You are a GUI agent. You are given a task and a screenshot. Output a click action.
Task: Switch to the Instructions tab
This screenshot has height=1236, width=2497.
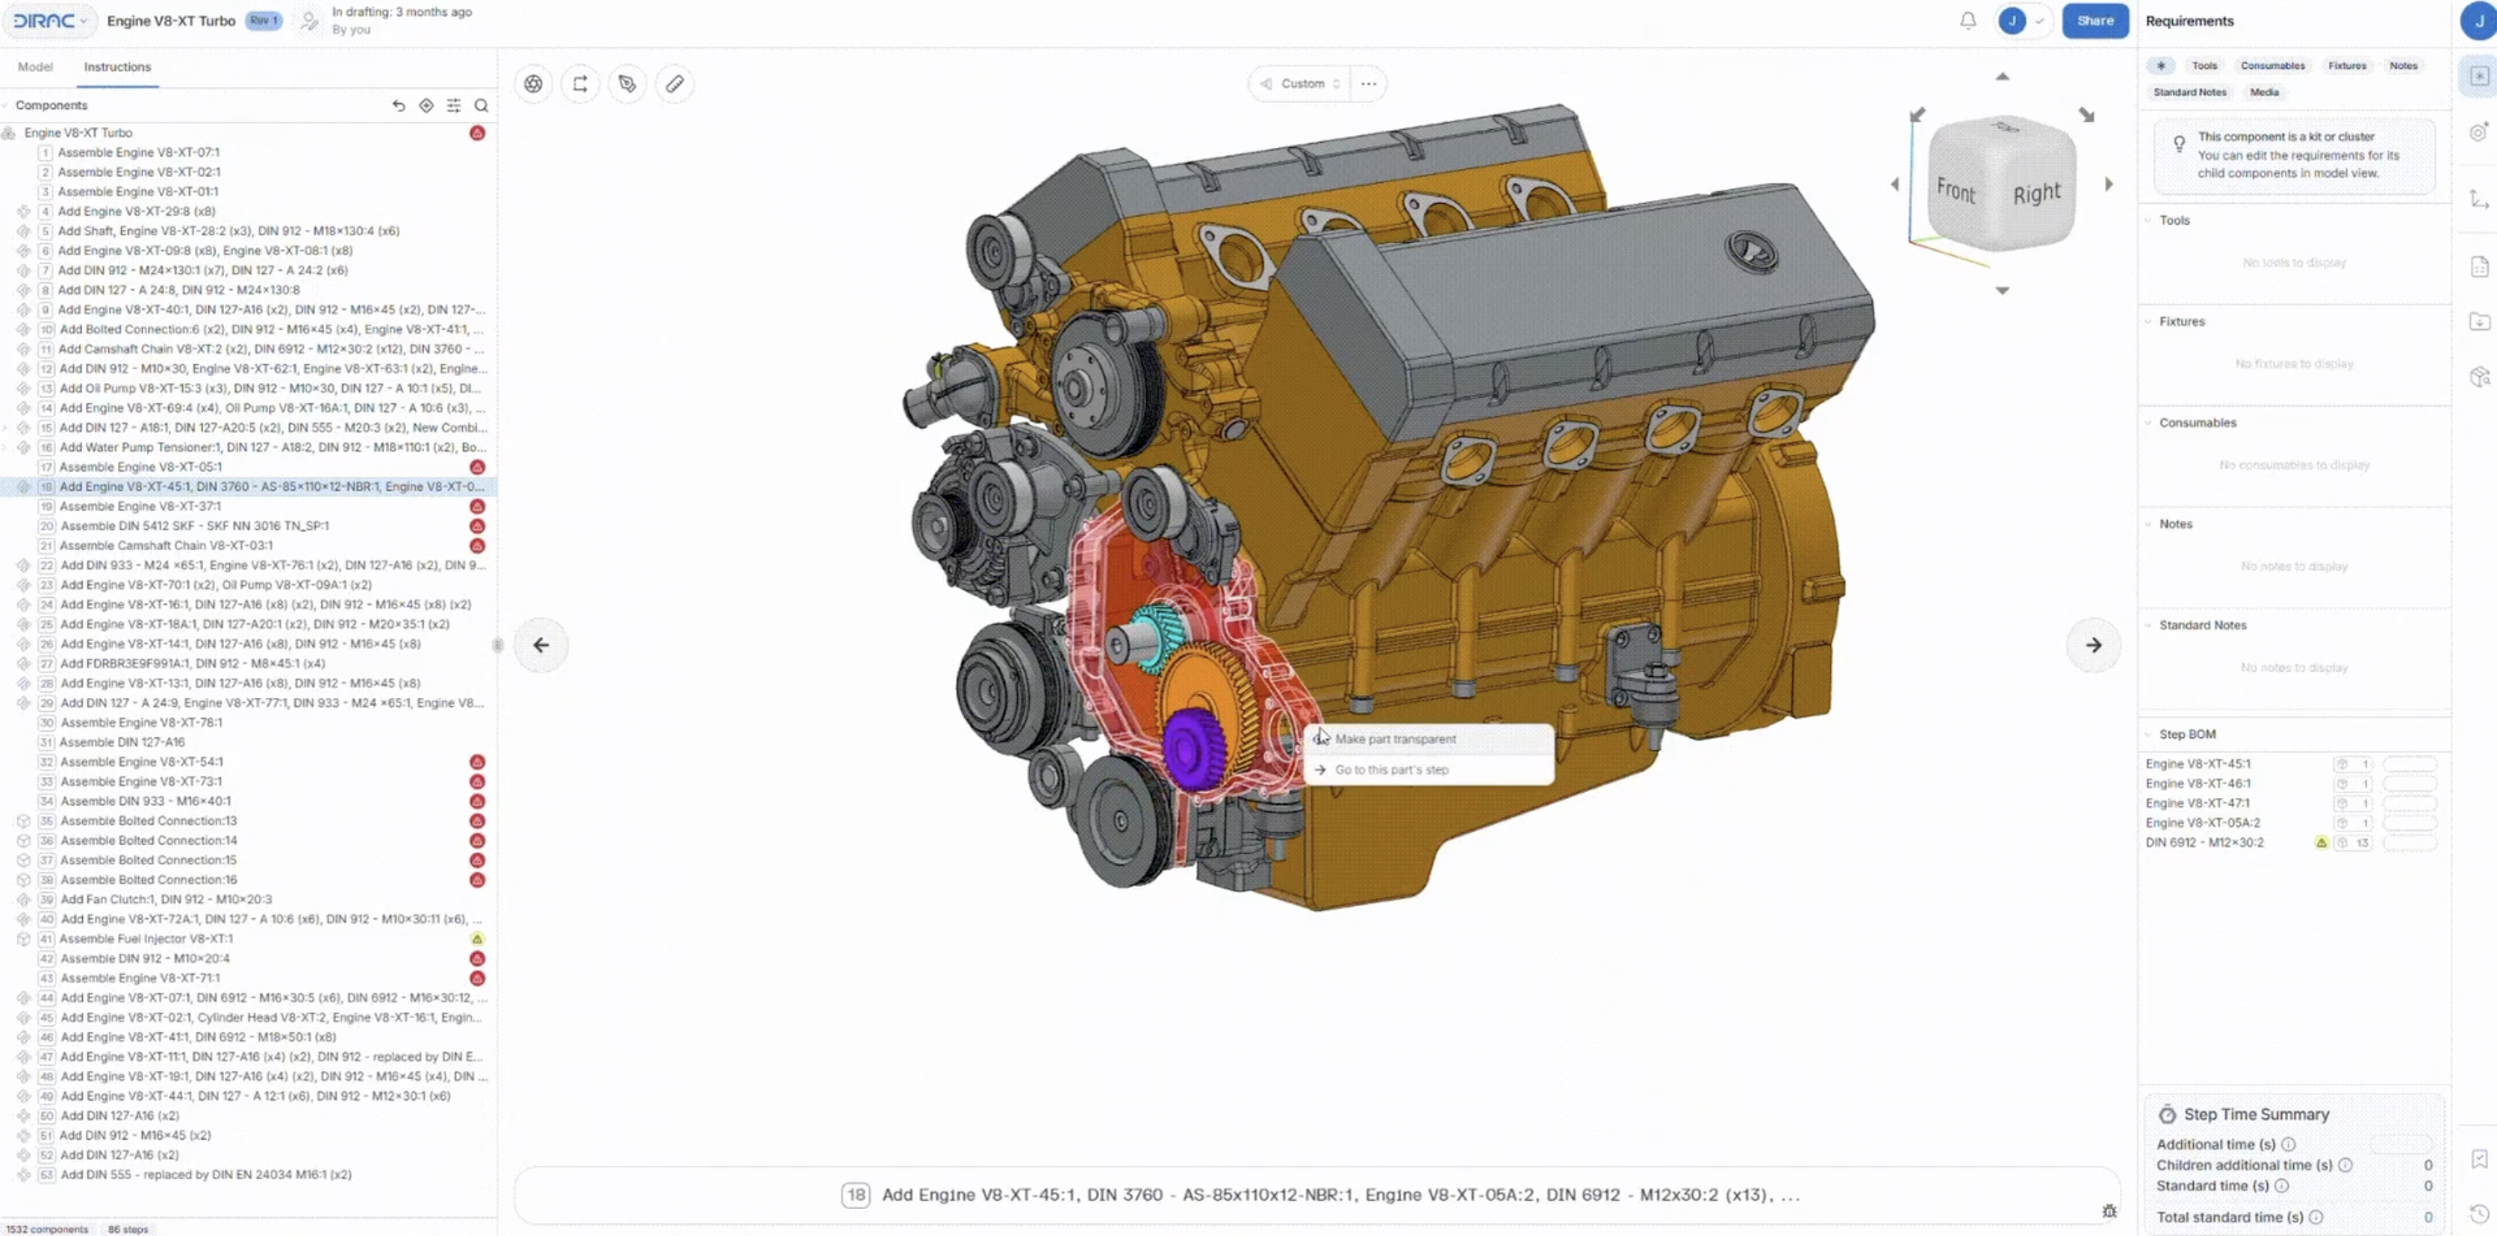(117, 67)
